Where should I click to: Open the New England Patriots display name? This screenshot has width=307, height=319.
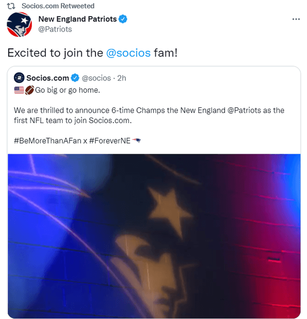(77, 19)
